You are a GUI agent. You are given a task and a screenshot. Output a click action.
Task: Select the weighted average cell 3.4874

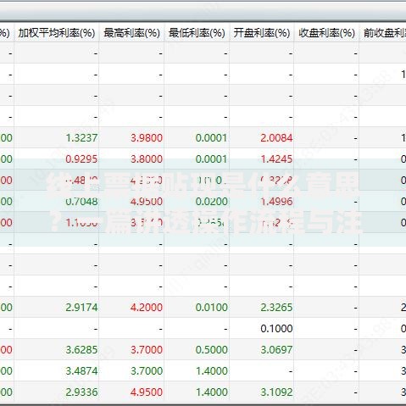[x=81, y=371]
